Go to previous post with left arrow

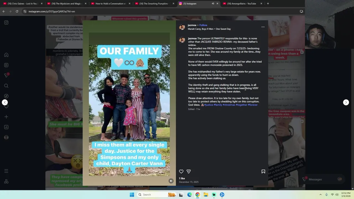pos(5,102)
